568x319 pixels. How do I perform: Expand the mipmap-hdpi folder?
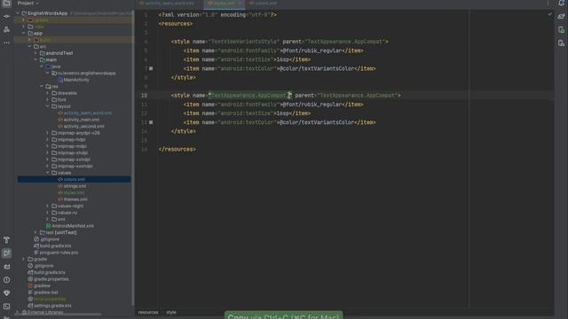(47, 140)
